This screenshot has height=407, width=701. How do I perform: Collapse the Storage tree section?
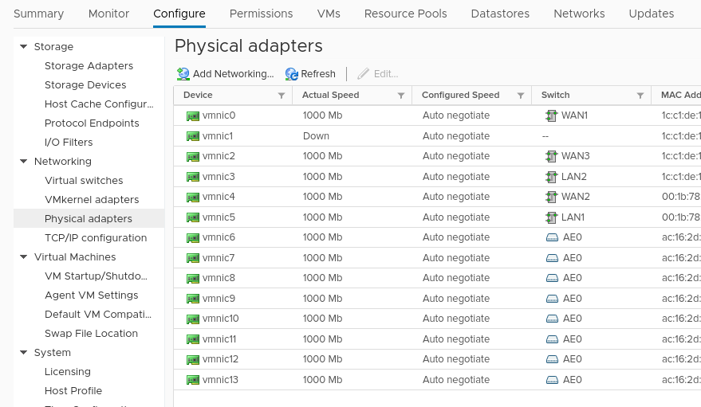24,47
